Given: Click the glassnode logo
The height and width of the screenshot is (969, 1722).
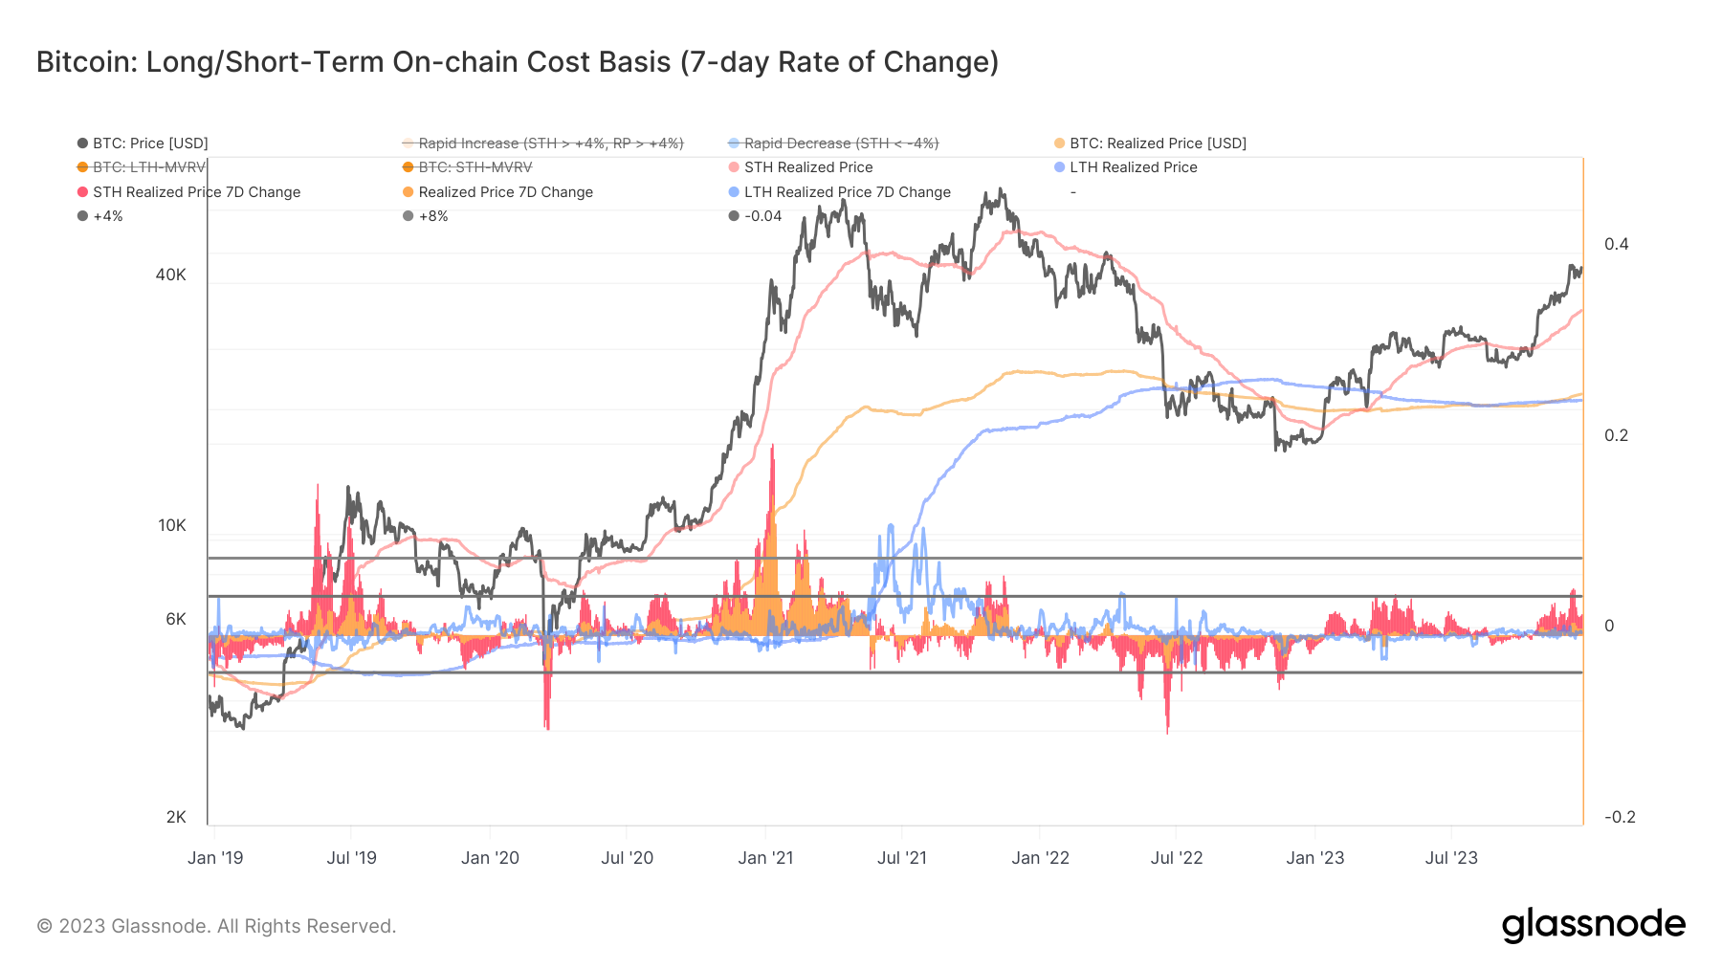Looking at the screenshot, I should tap(1594, 925).
